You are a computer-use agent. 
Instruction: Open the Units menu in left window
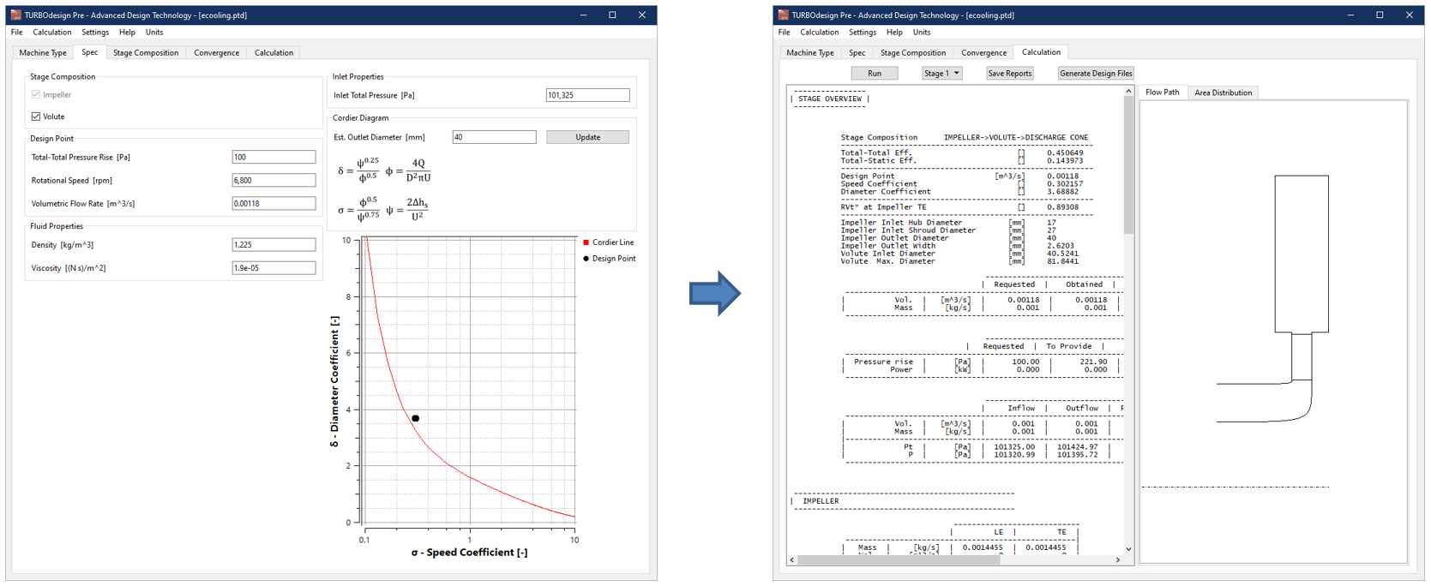pyautogui.click(x=154, y=33)
